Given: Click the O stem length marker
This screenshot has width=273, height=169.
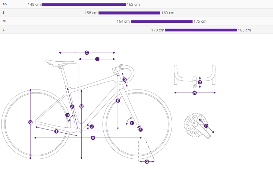Looking at the screenshot, I should (200, 82).
